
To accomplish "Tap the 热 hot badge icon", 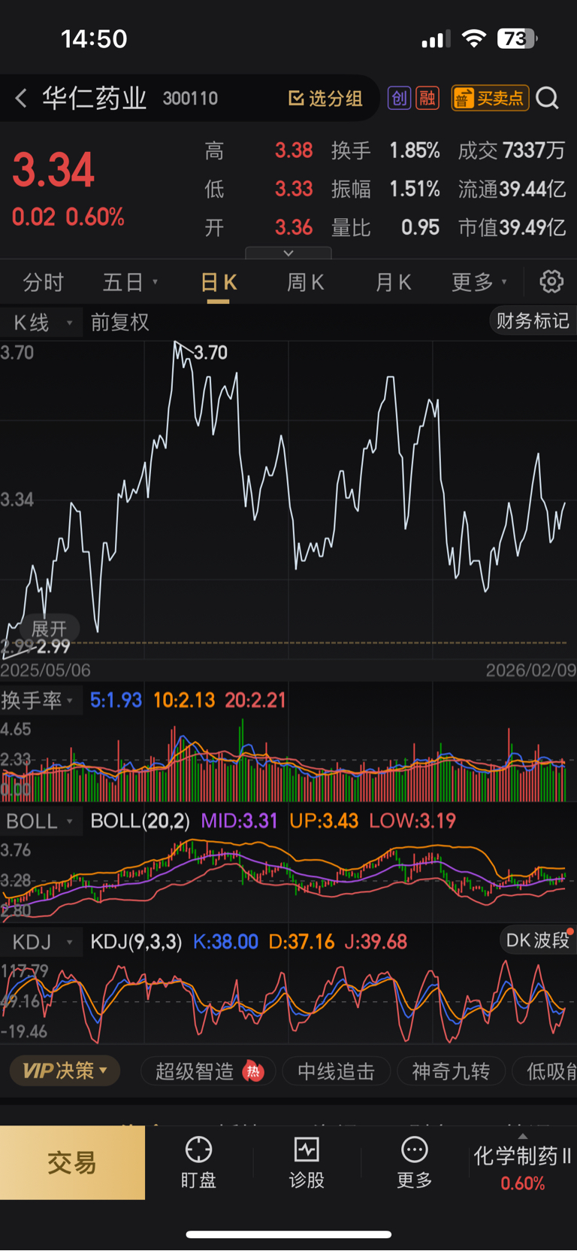I will (254, 1071).
